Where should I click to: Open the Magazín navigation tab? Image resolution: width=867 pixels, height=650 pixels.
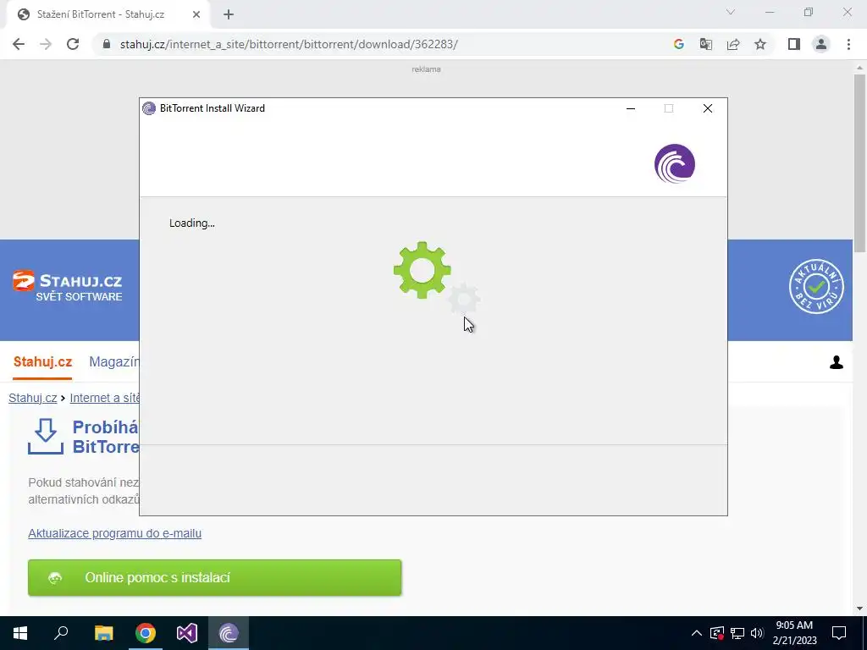(114, 362)
